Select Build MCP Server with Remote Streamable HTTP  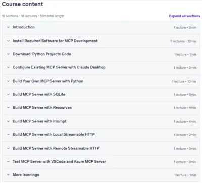tap(56, 148)
